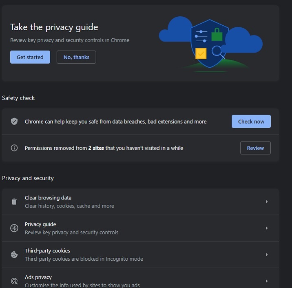Run safety check with Check now

[x=251, y=122]
